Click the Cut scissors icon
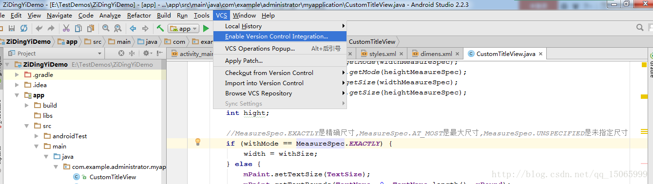 pos(66,28)
